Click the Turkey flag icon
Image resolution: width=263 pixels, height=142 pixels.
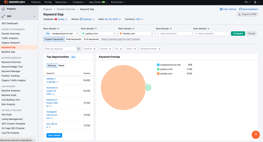click(56, 19)
